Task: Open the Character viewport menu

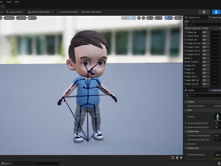Action: point(9,18)
